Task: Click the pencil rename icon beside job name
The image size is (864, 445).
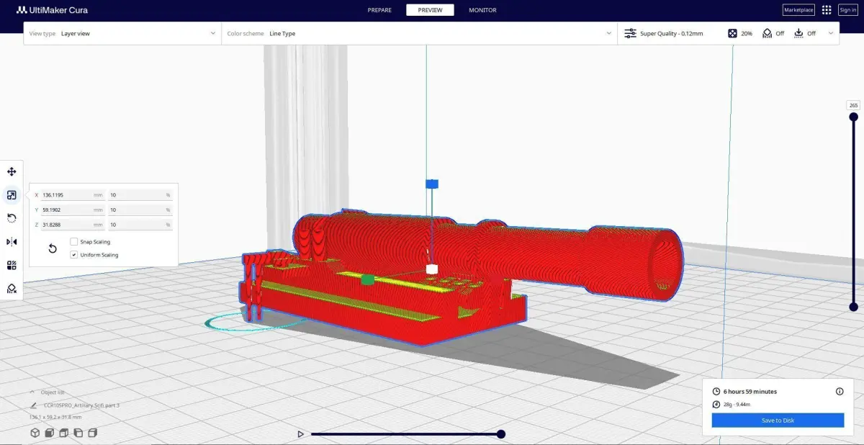Action: (x=33, y=405)
